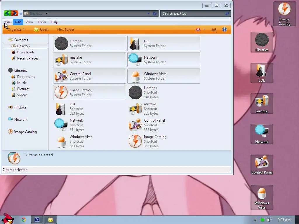
Task: Open Documents library in navigation pane
Action: pyautogui.click(x=23, y=77)
